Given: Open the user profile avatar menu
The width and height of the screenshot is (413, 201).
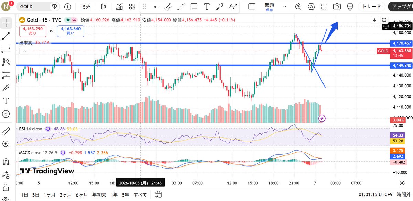Looking at the screenshot, I should coord(6,6).
